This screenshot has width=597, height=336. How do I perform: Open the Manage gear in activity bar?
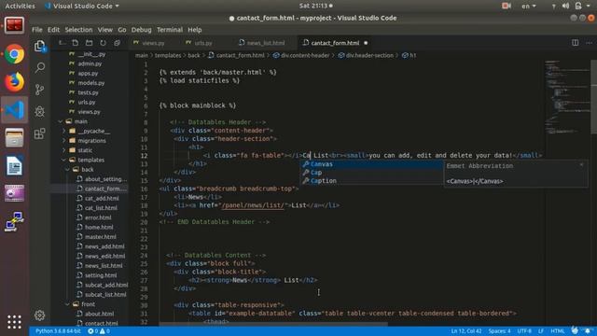pyautogui.click(x=39, y=315)
